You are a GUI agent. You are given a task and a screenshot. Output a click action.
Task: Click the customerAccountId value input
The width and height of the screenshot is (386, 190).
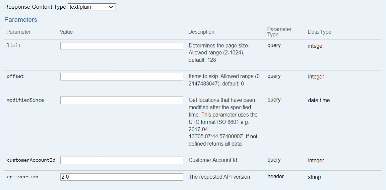[x=122, y=160]
